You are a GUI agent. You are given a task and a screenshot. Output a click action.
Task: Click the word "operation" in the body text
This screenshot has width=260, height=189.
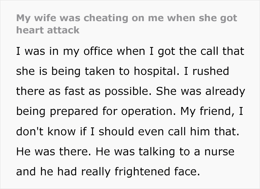tap(147, 112)
